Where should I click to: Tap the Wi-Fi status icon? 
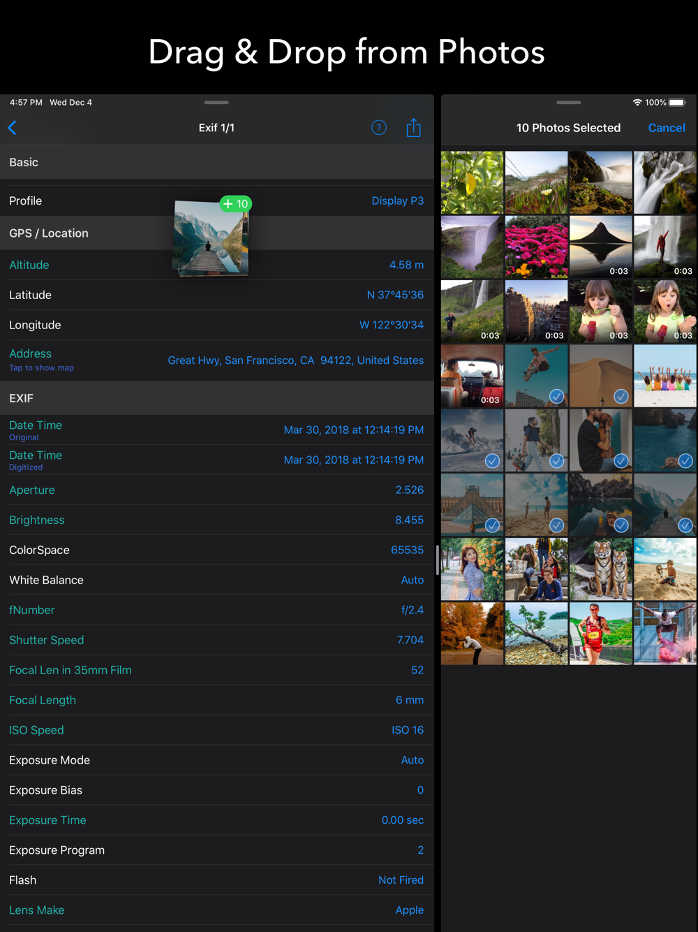tap(637, 102)
